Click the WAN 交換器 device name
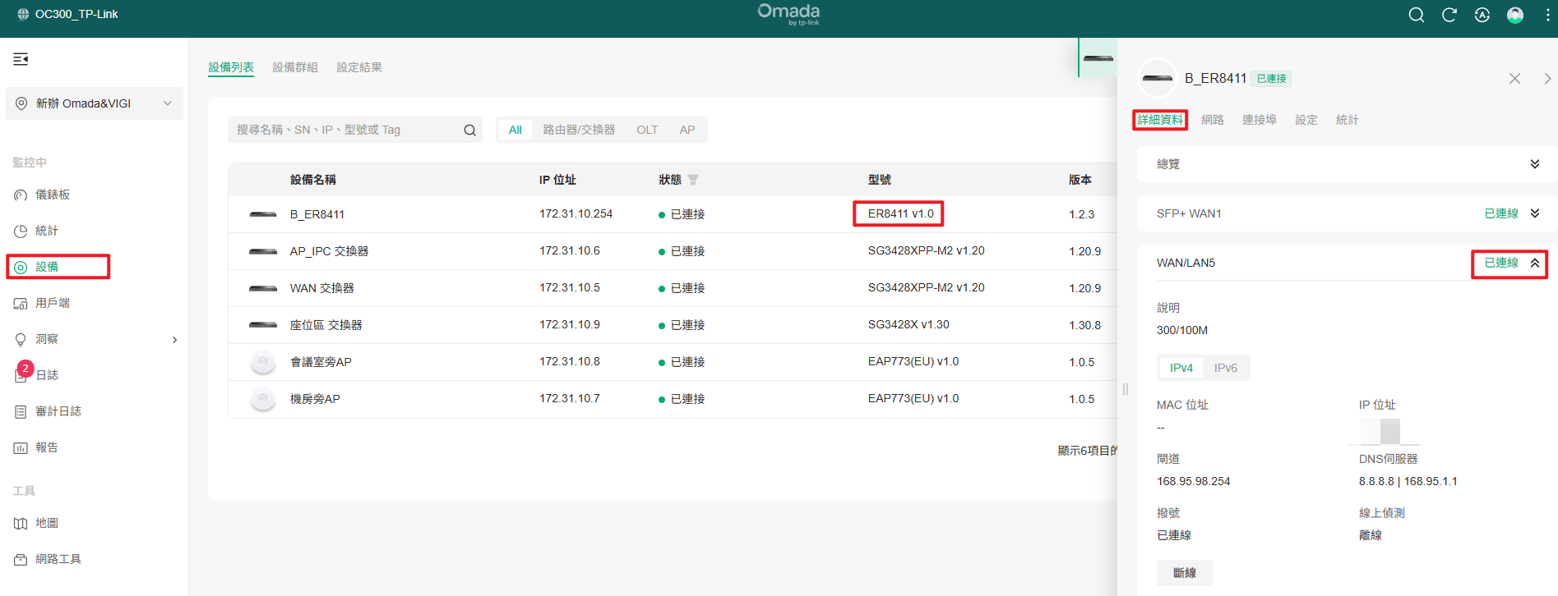1558x596 pixels. (322, 288)
